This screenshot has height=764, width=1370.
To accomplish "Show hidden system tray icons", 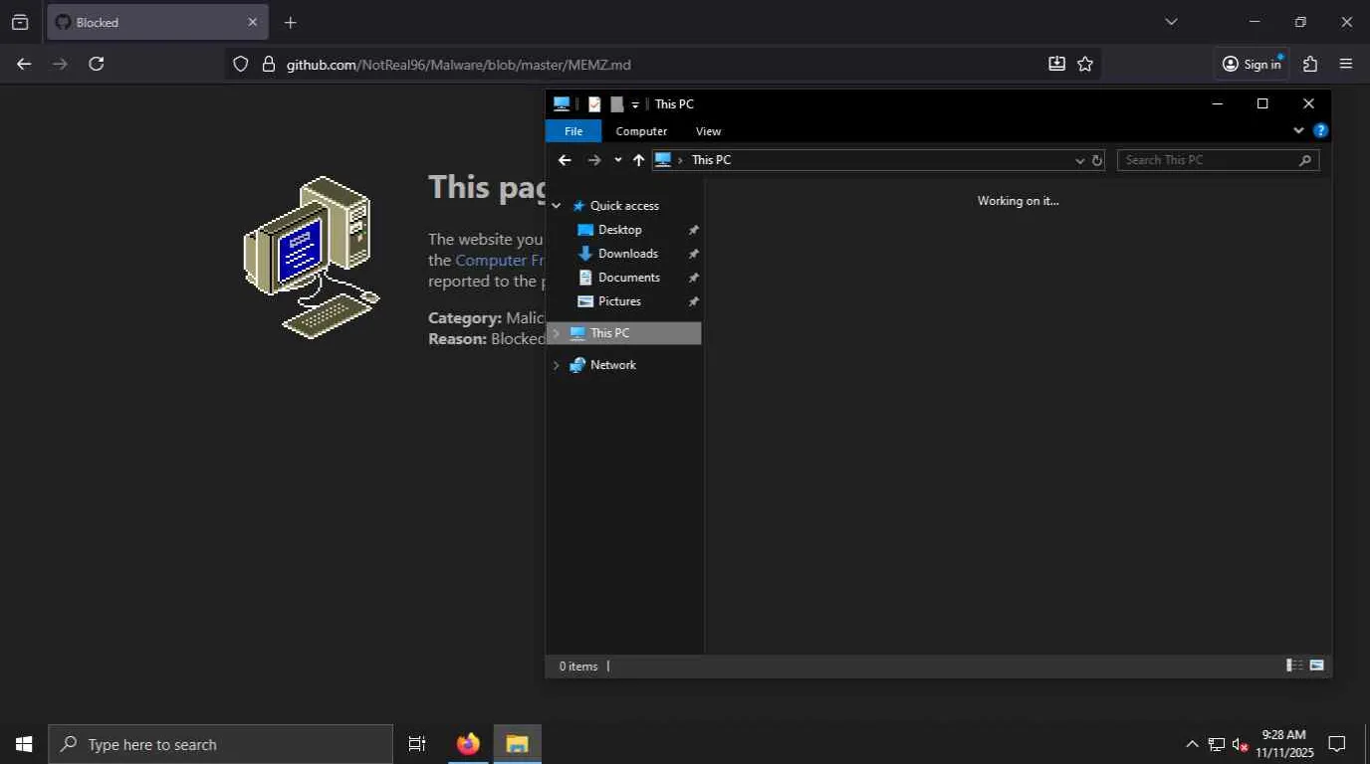I will point(1192,744).
